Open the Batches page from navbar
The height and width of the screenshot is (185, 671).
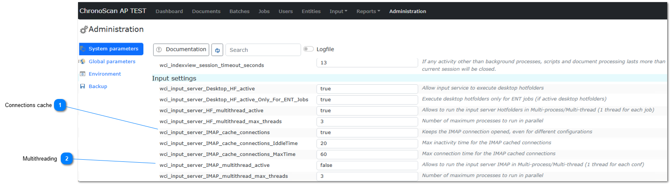[239, 11]
